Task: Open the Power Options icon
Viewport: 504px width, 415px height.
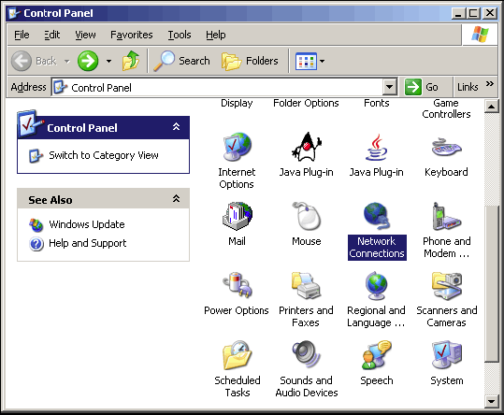Action: (238, 285)
